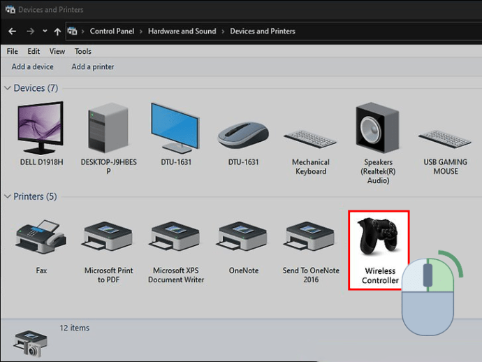482x362 pixels.
Task: Select the Microsoft XPS Document Writer icon
Action: (175, 236)
